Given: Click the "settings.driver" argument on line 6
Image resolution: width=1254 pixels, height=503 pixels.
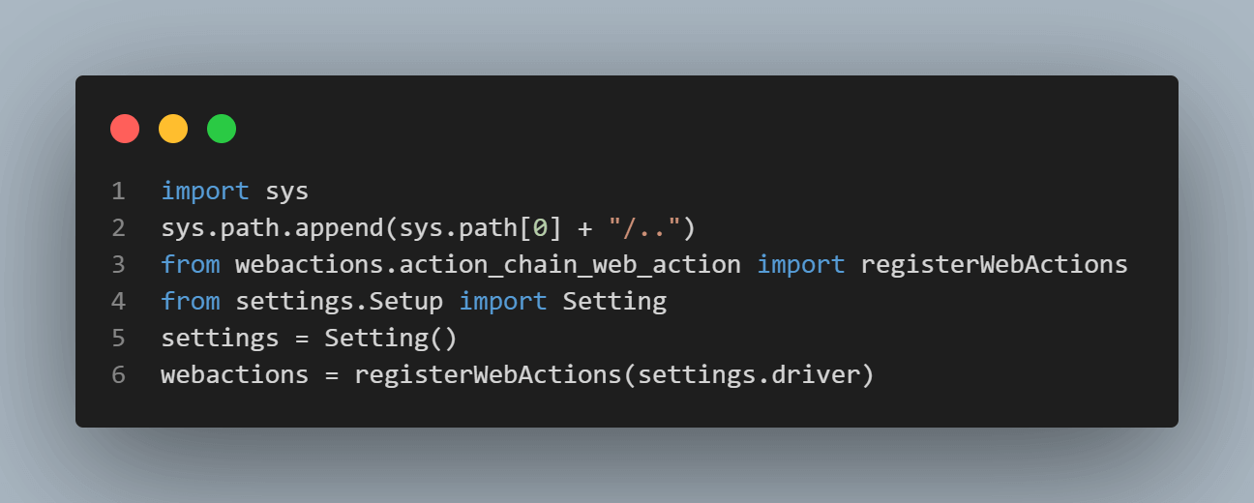Looking at the screenshot, I should pyautogui.click(x=748, y=375).
